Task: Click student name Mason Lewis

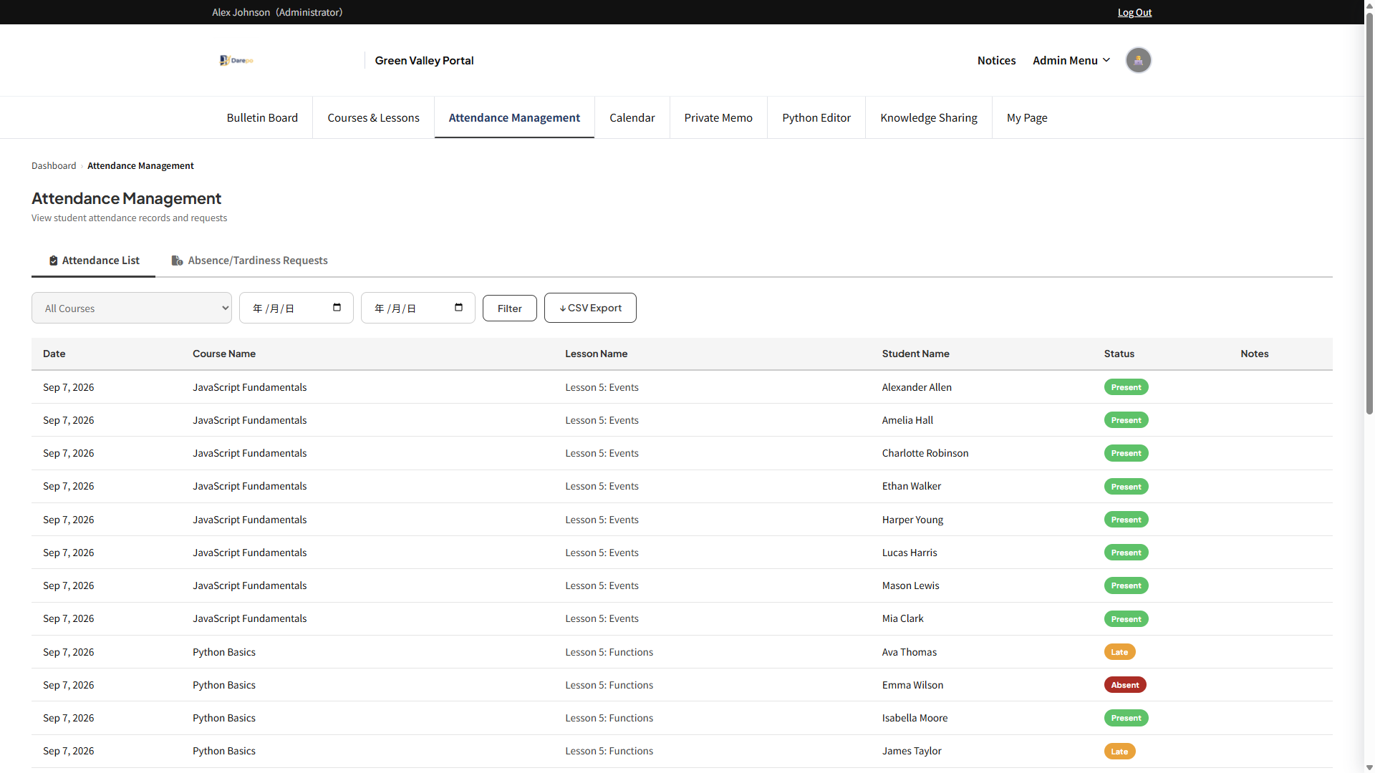Action: (910, 585)
